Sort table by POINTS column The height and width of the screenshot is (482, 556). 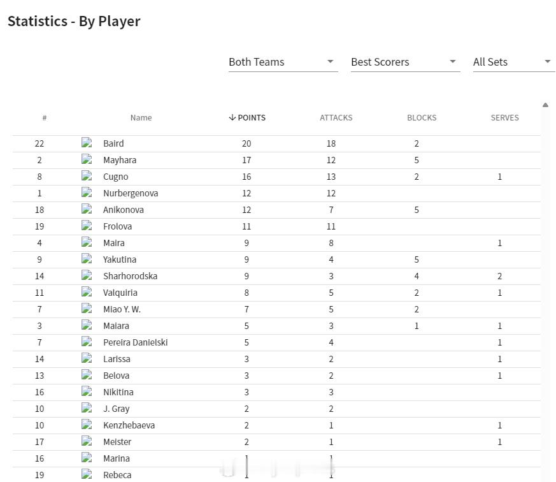point(247,117)
